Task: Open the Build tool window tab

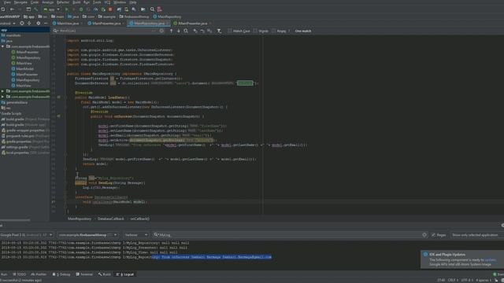Action: pyautogui.click(x=105, y=274)
